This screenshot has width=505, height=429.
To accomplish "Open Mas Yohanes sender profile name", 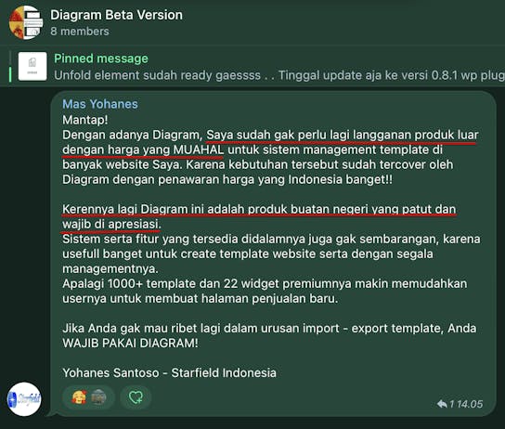I will click(100, 104).
